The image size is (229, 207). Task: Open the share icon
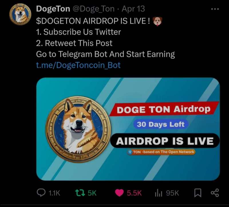point(215,193)
